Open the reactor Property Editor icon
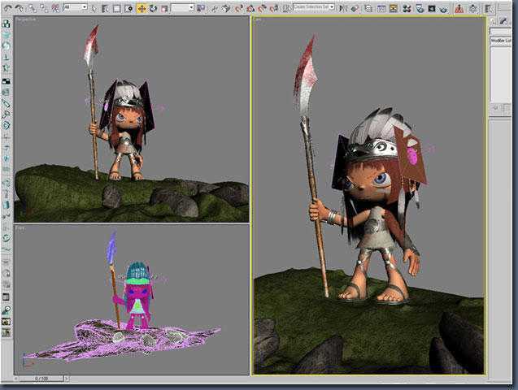Viewport: 518px width, 390px height. point(7,297)
